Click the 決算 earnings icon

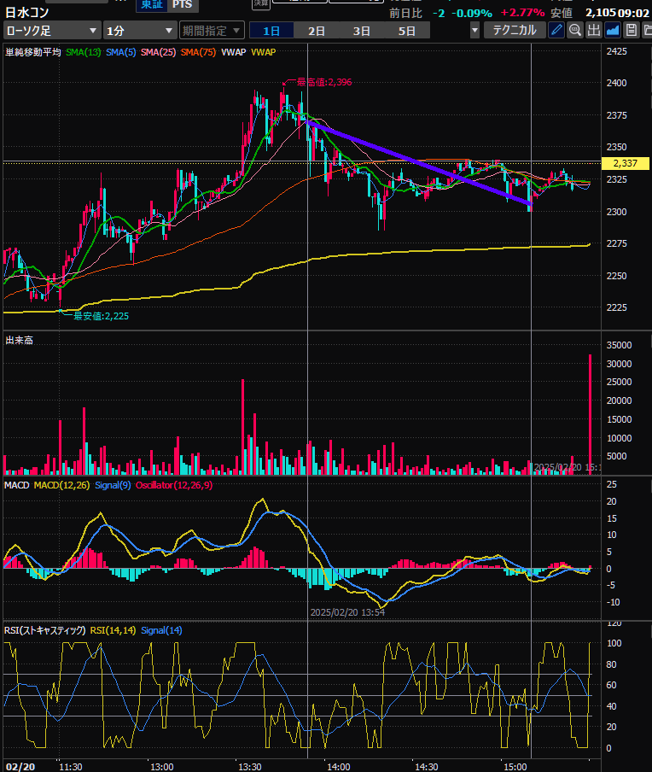pos(260,4)
